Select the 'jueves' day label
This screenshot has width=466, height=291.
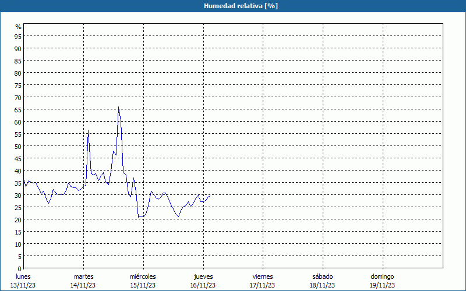203,276
